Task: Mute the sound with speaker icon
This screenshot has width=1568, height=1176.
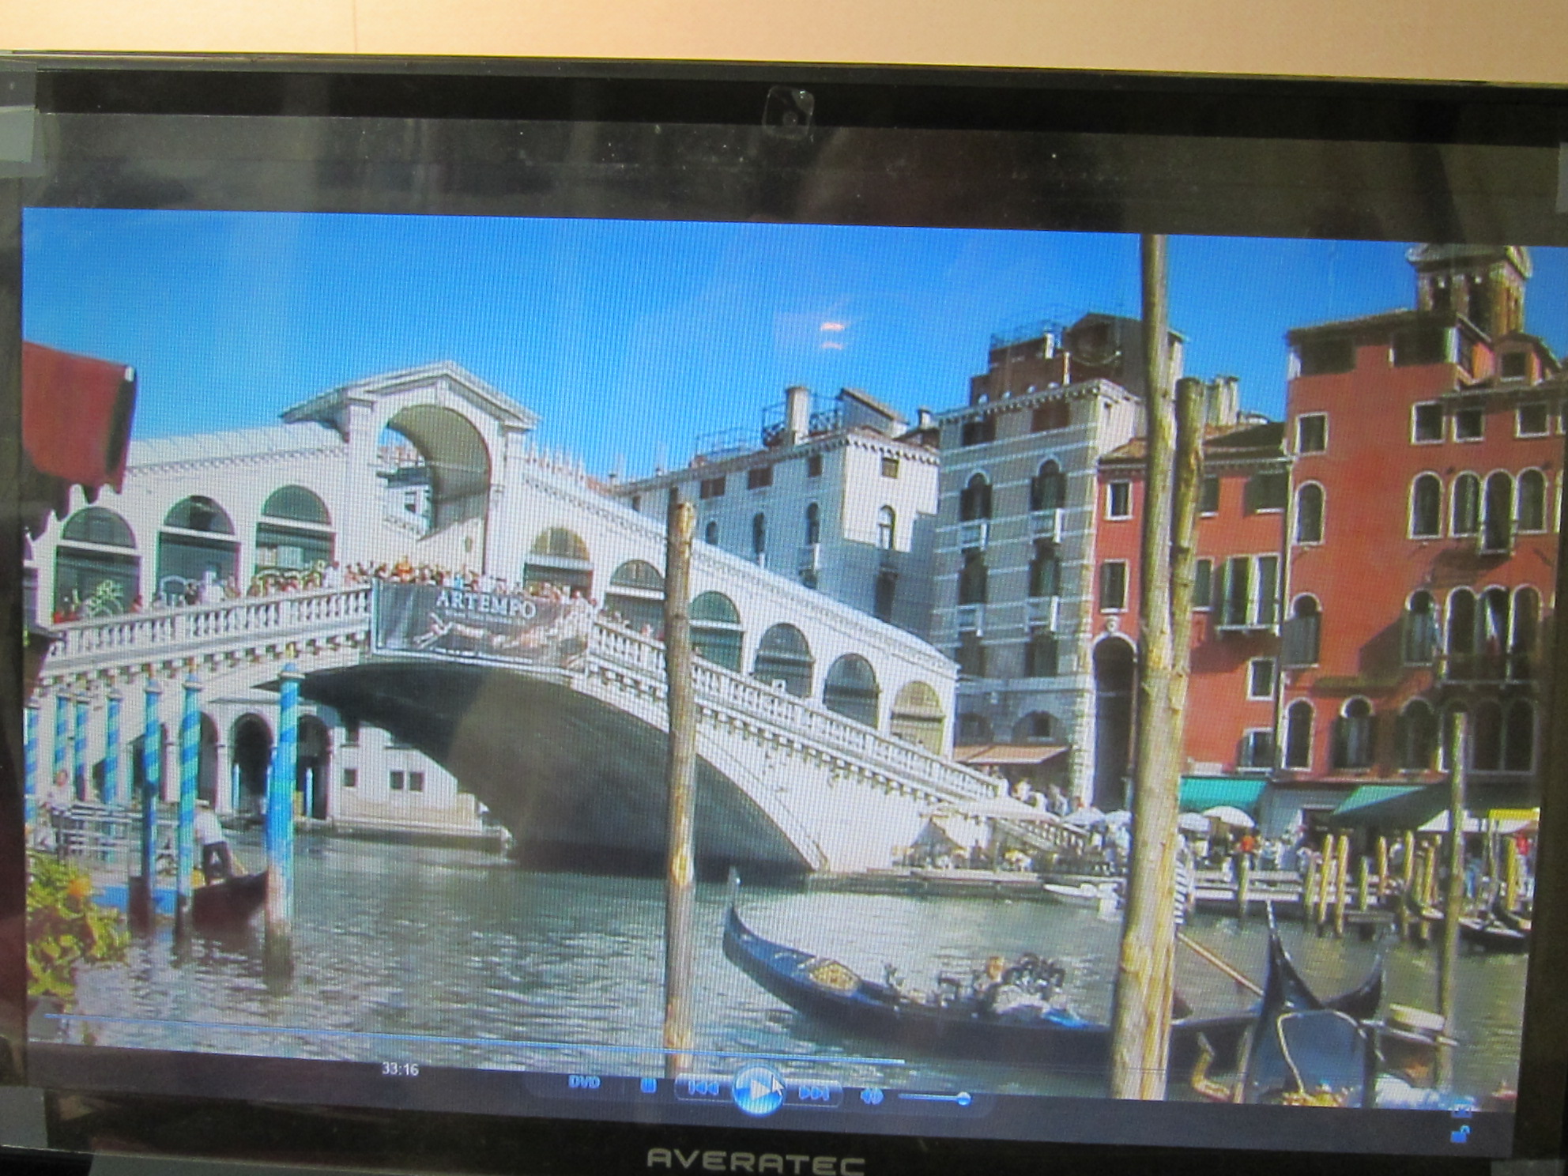Action: (871, 1096)
